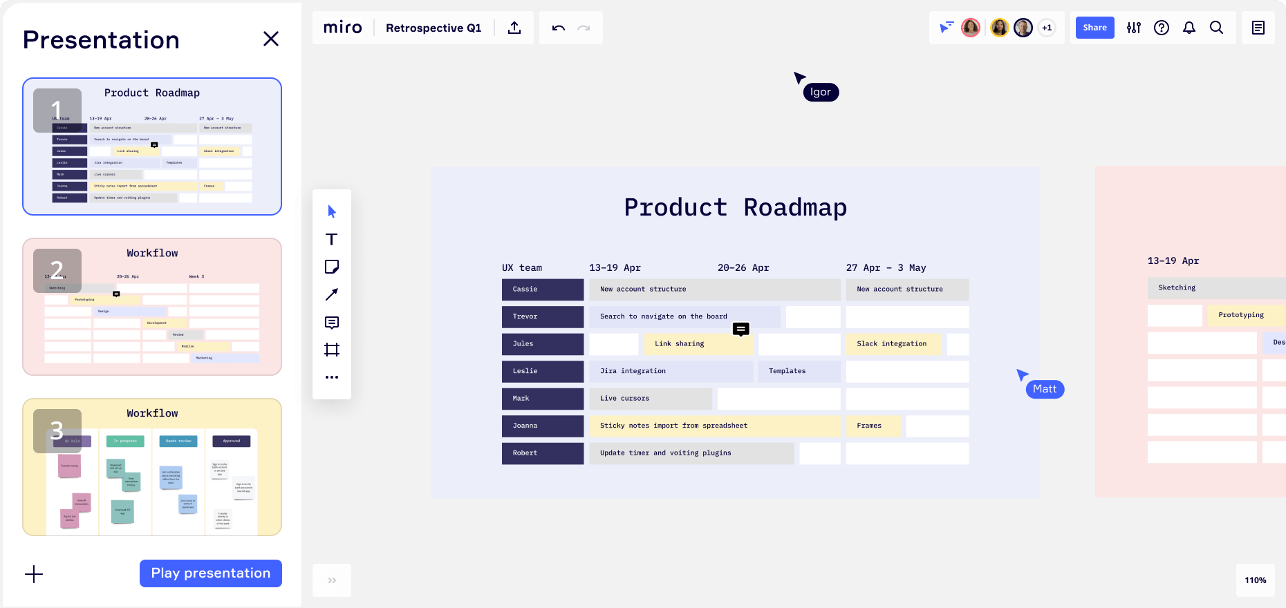Click the Matt cursor label
Screen dimensions: 1286x608
pyautogui.click(x=1045, y=389)
